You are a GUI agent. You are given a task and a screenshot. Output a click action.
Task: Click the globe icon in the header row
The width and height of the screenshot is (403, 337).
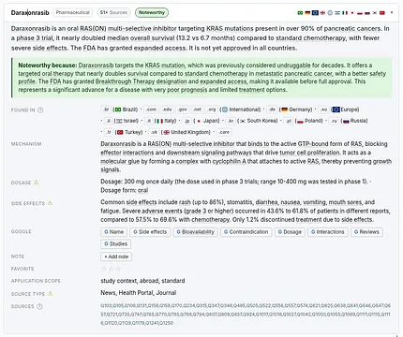[330, 13]
